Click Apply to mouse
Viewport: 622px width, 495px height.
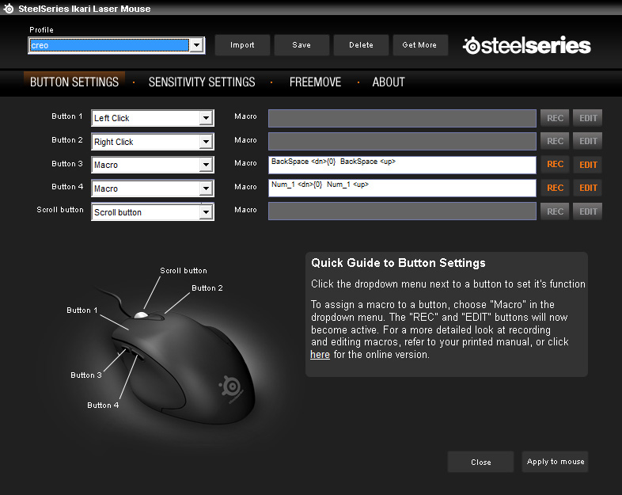click(x=555, y=462)
